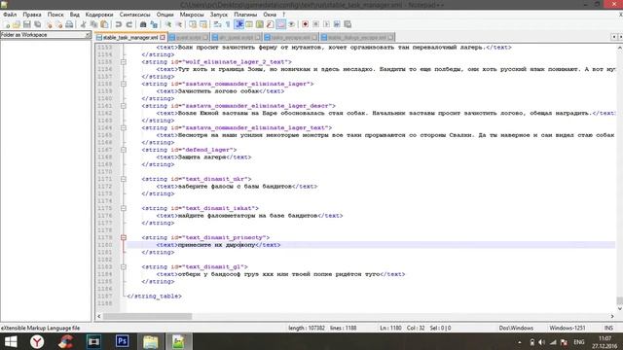Open the Replace dialog toolbar icon

click(x=154, y=24)
